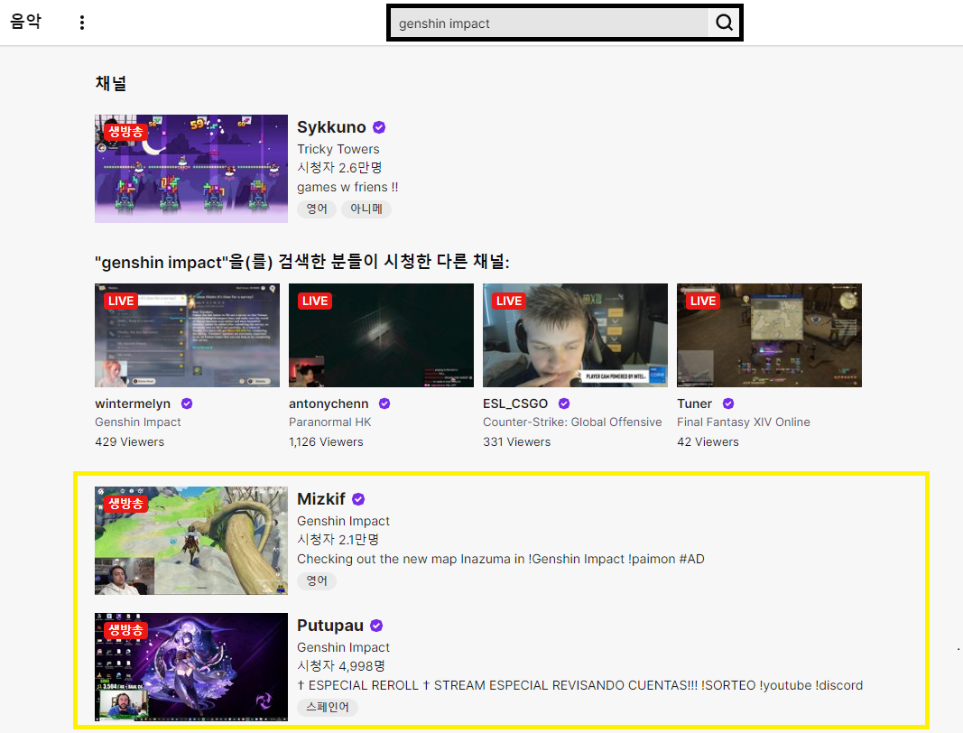963x733 pixels.
Task: Click the verified badge next to wintermelyn
Action: 187,404
